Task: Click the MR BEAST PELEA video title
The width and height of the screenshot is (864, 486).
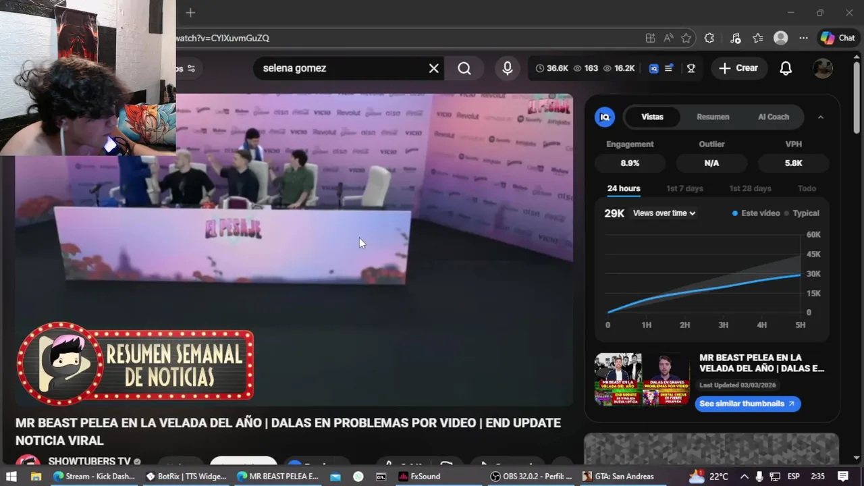Action: tap(288, 431)
